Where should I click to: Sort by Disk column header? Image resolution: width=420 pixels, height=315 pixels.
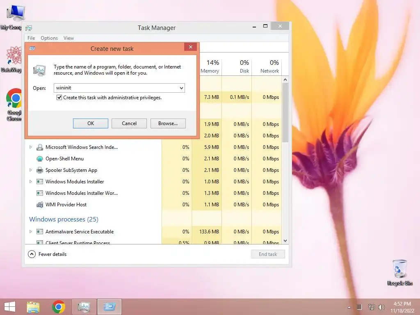coord(237,66)
